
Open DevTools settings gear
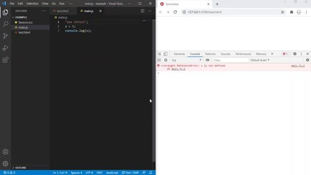coord(295,54)
